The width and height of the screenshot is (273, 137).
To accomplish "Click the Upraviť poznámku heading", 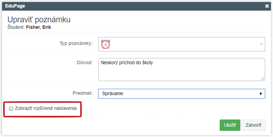I will tap(39, 20).
